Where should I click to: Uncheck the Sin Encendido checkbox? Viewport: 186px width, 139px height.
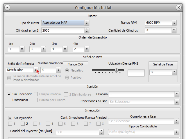tap(9, 94)
